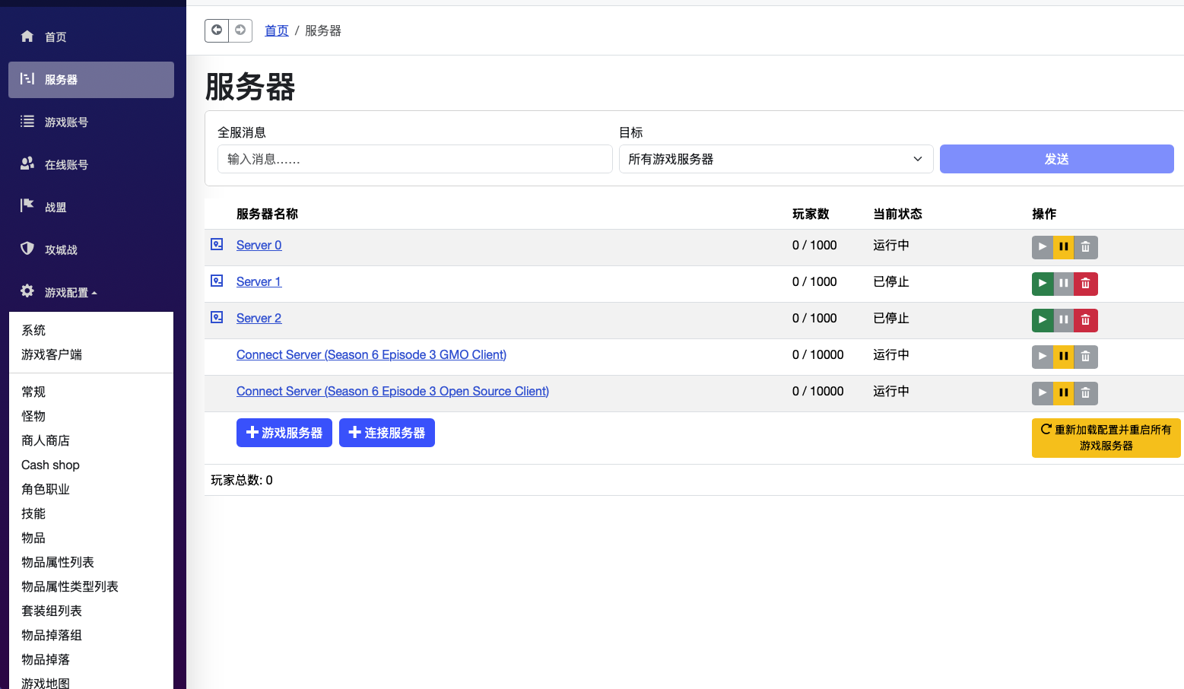Click the trash icon for the GMO Client server
The image size is (1184, 689).
(x=1086, y=357)
